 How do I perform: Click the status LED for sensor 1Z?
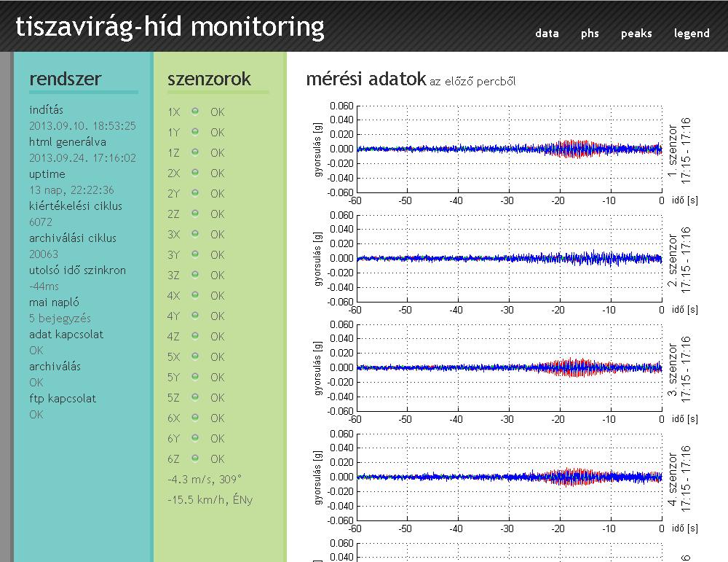coord(195,152)
